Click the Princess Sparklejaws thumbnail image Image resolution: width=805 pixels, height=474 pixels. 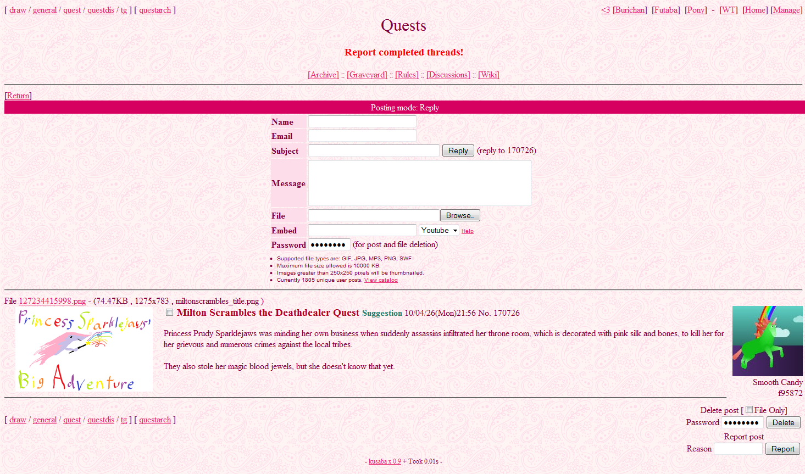click(x=84, y=349)
